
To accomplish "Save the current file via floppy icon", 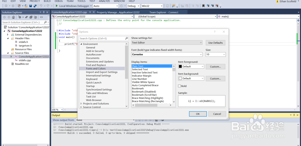I will (x=30, y=6).
